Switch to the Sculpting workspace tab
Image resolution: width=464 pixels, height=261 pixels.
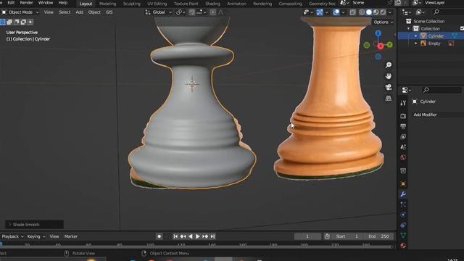pyautogui.click(x=132, y=4)
